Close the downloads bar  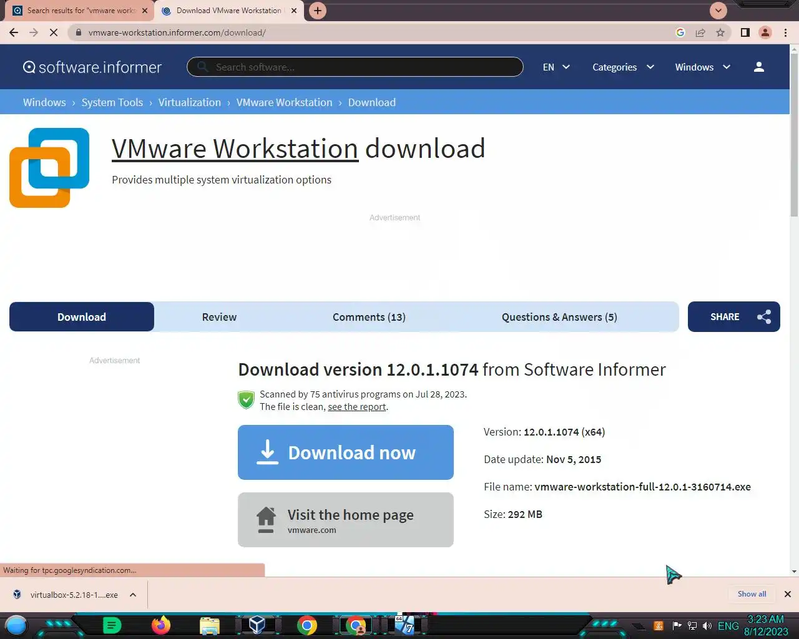point(788,594)
